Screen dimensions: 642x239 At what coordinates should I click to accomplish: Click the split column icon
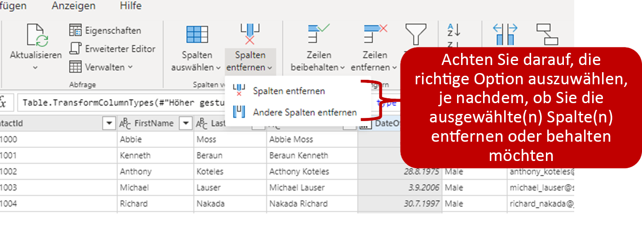pyautogui.click(x=506, y=35)
